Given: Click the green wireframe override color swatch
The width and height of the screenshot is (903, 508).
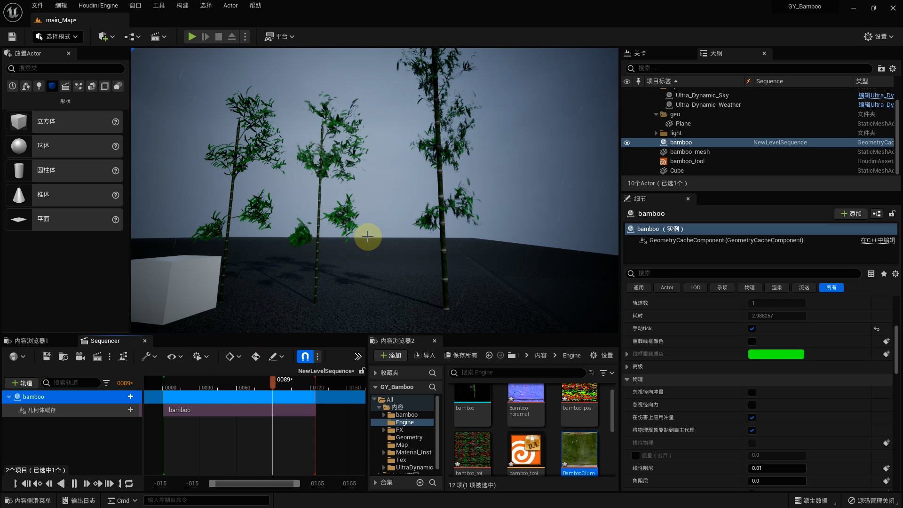Looking at the screenshot, I should (776, 354).
